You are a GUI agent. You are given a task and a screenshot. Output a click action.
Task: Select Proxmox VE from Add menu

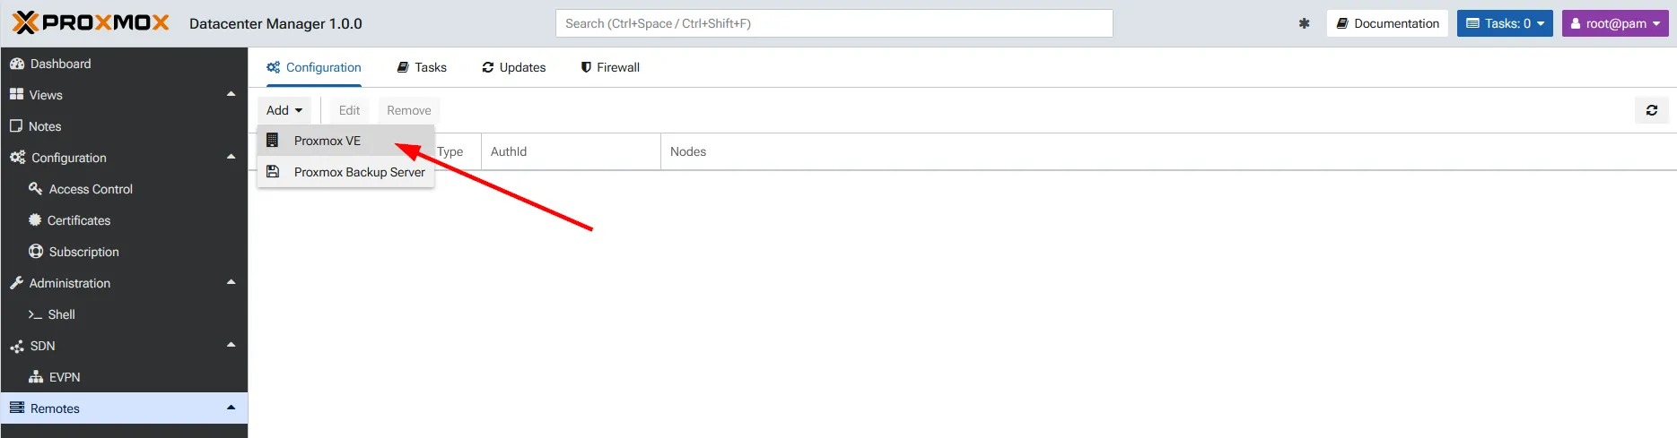point(328,141)
